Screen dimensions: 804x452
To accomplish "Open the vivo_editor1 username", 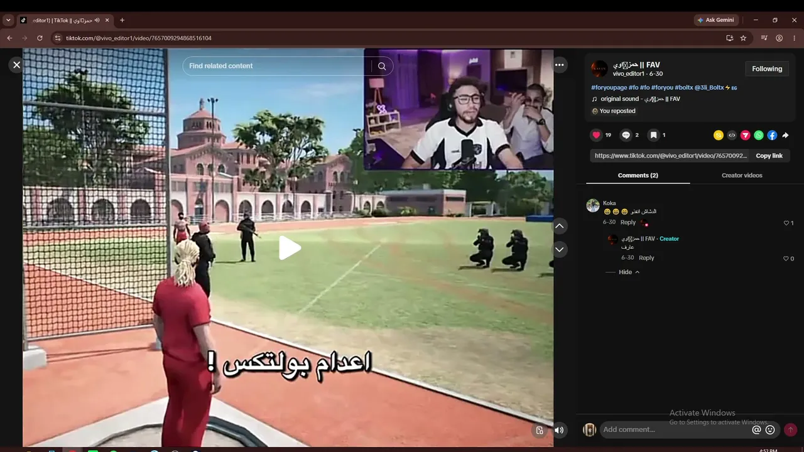I will pyautogui.click(x=630, y=74).
